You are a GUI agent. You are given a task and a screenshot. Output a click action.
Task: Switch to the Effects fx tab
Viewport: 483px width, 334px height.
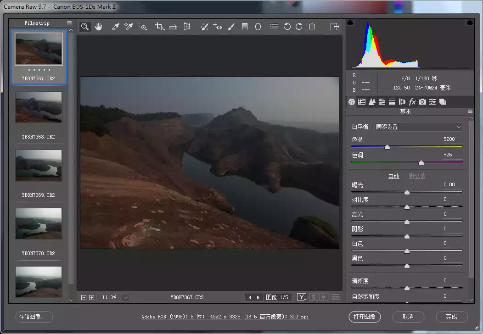click(412, 102)
